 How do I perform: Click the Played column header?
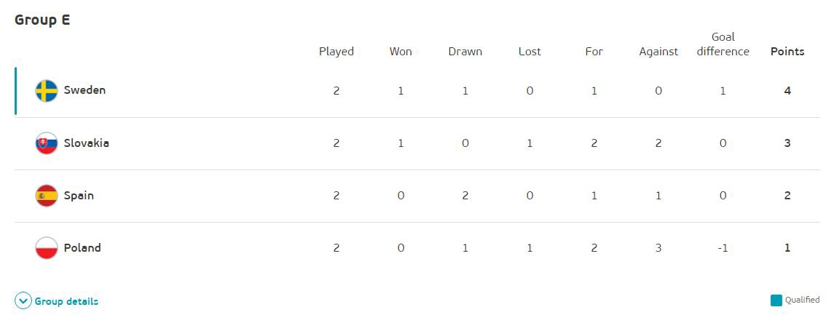(x=337, y=52)
